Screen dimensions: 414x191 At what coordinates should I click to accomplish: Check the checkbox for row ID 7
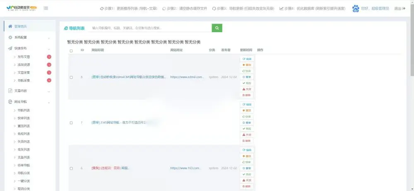tap(71, 123)
